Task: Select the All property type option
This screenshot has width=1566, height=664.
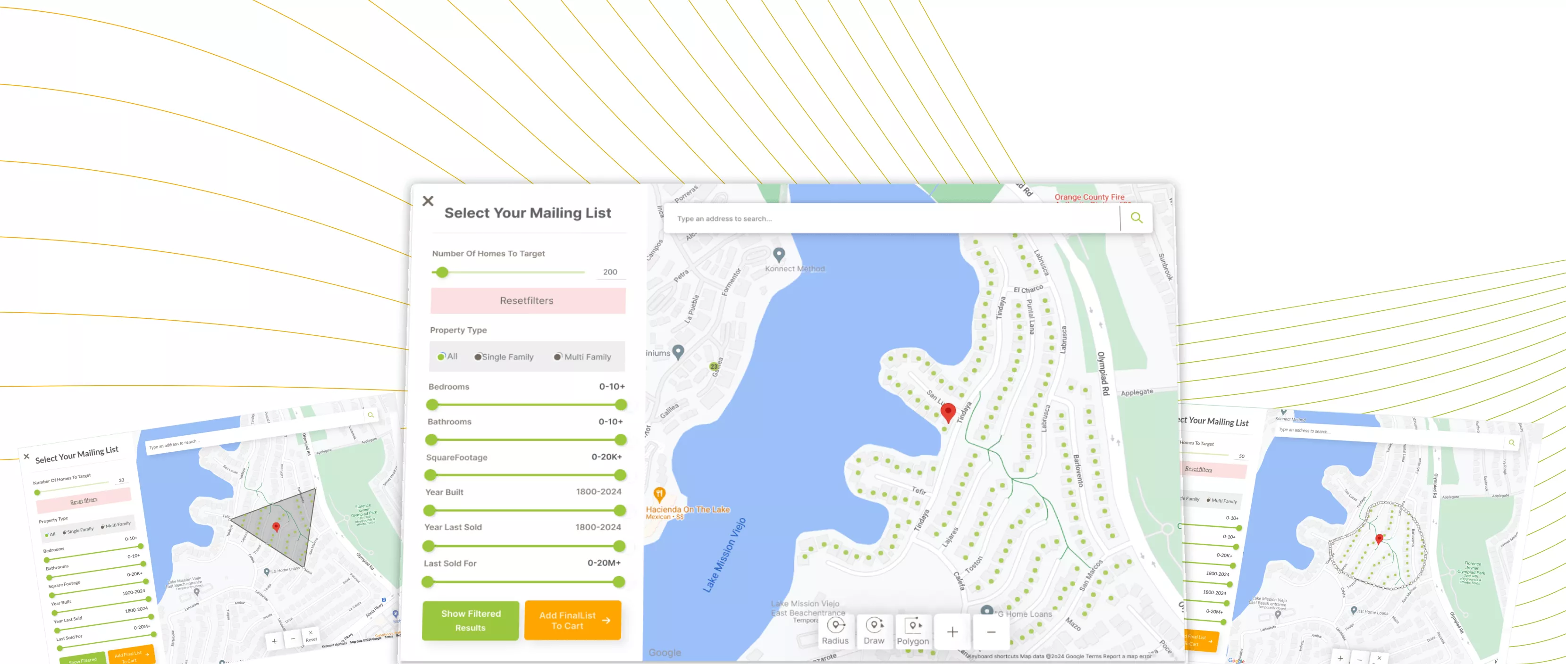Action: pos(442,357)
